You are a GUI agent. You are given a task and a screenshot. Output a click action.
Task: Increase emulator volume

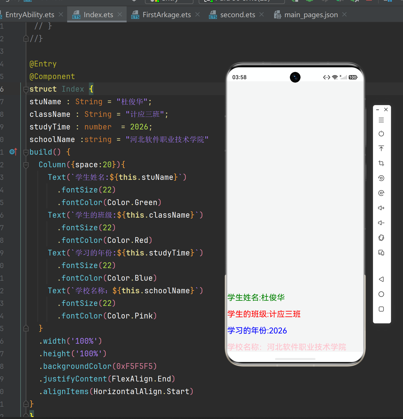(381, 208)
